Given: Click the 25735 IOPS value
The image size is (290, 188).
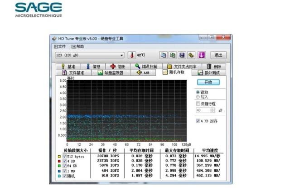Looking at the screenshot, I should click(x=108, y=161).
